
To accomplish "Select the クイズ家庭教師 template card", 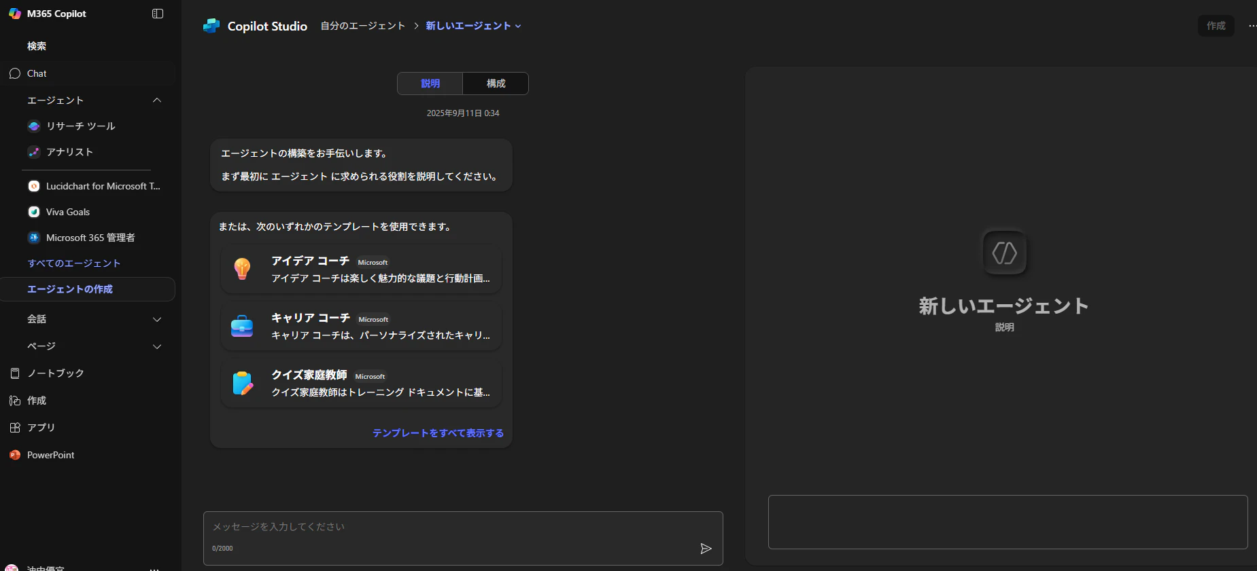I will pos(361,383).
